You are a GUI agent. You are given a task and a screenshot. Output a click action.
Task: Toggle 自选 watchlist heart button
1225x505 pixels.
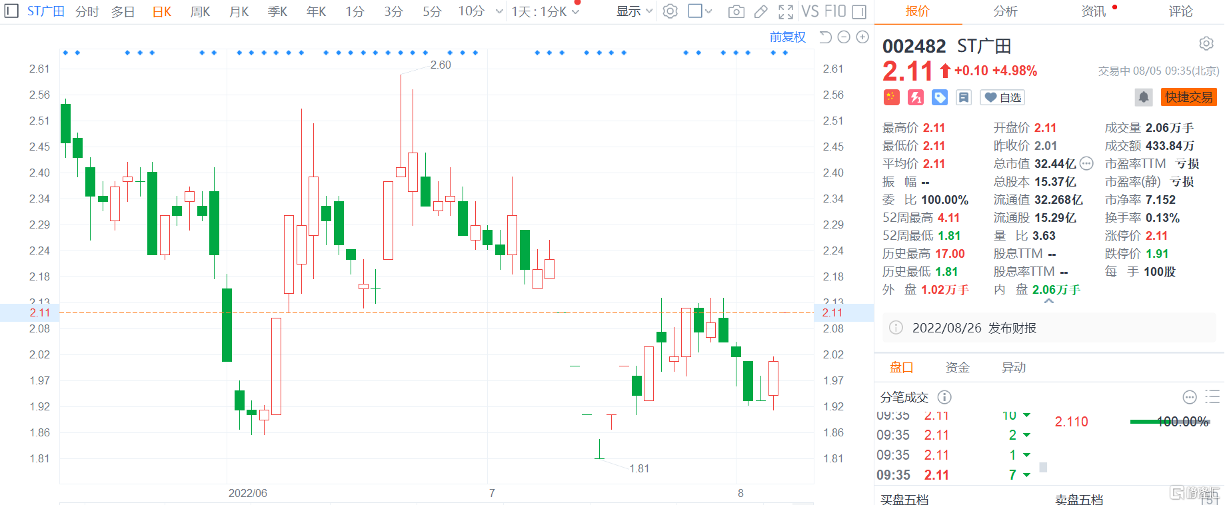(x=1002, y=97)
